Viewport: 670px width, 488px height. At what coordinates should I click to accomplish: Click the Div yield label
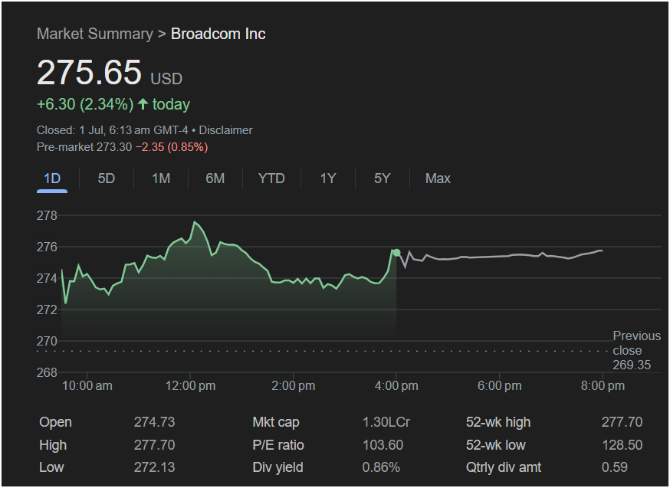tap(278, 467)
